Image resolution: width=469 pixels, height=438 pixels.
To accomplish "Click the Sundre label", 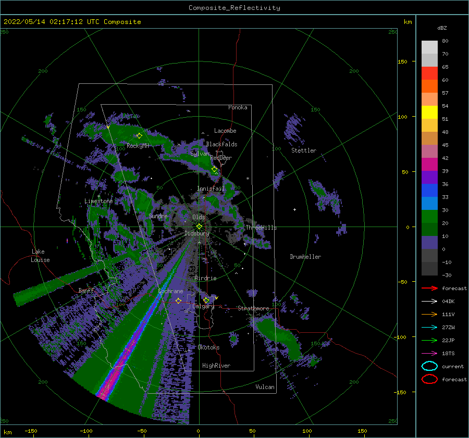I will coord(158,216).
